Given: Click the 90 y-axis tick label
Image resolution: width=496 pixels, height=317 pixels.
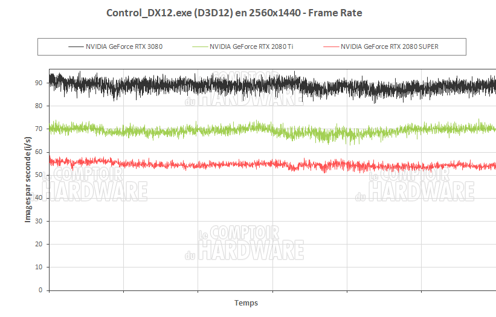Looking at the screenshot, I should tap(39, 83).
